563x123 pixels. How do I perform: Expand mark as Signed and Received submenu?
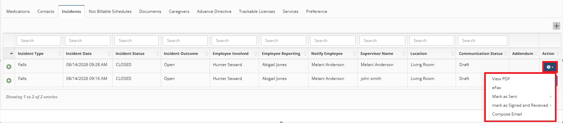coord(520,105)
